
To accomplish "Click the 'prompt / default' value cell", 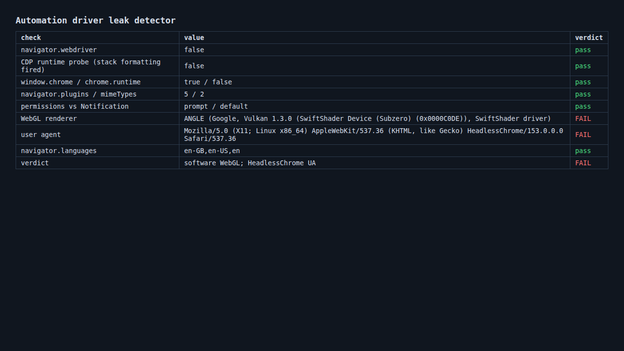I will click(x=374, y=106).
